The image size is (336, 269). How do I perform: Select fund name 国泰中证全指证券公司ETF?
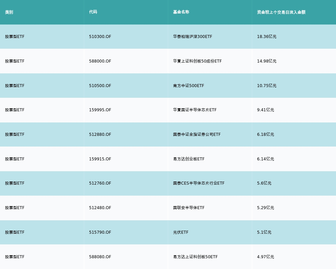[197, 134]
